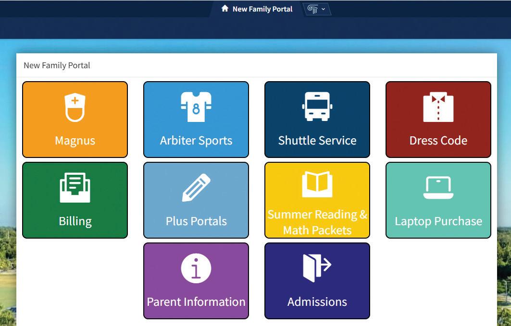This screenshot has width=511, height=326.
Task: Click the school pillar logo icon in the top bar
Action: (x=312, y=9)
